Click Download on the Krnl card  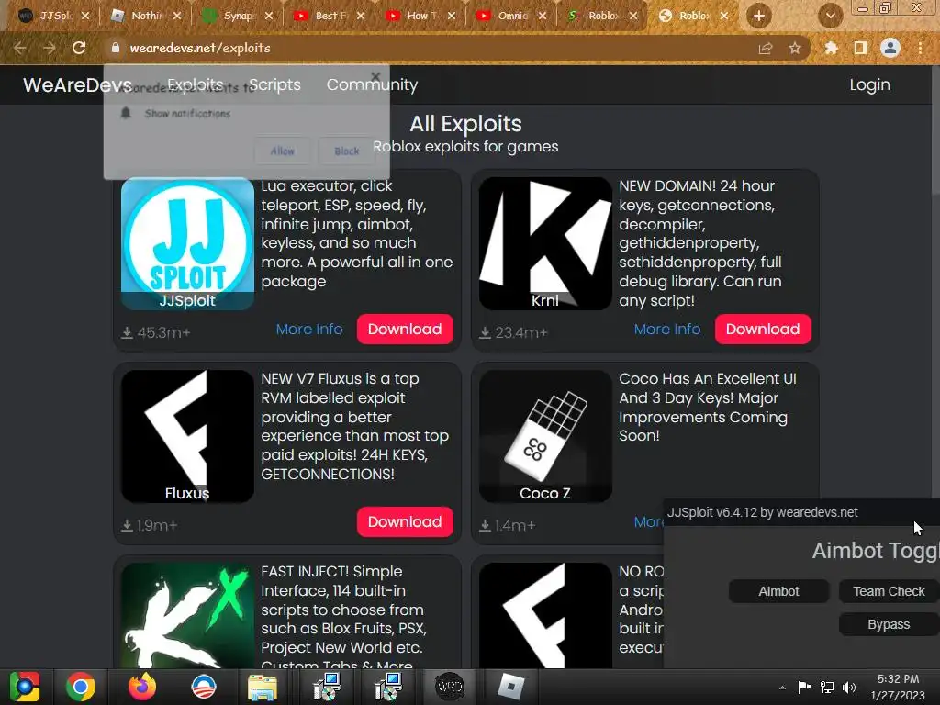coord(763,330)
